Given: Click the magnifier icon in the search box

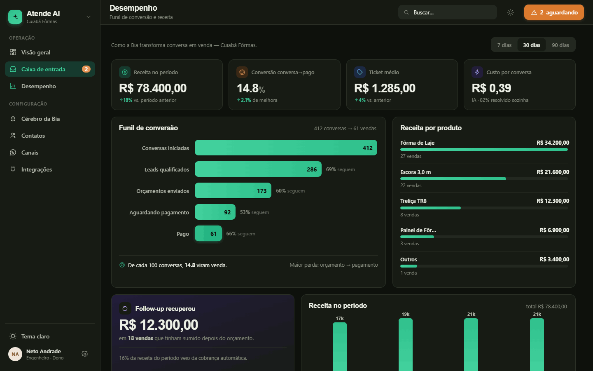Looking at the screenshot, I should [406, 12].
